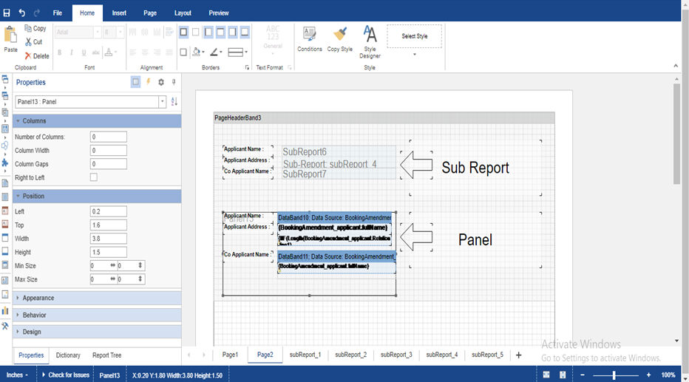The width and height of the screenshot is (689, 382).
Task: Open the Select Style gallery dropdown
Action: tap(415, 55)
